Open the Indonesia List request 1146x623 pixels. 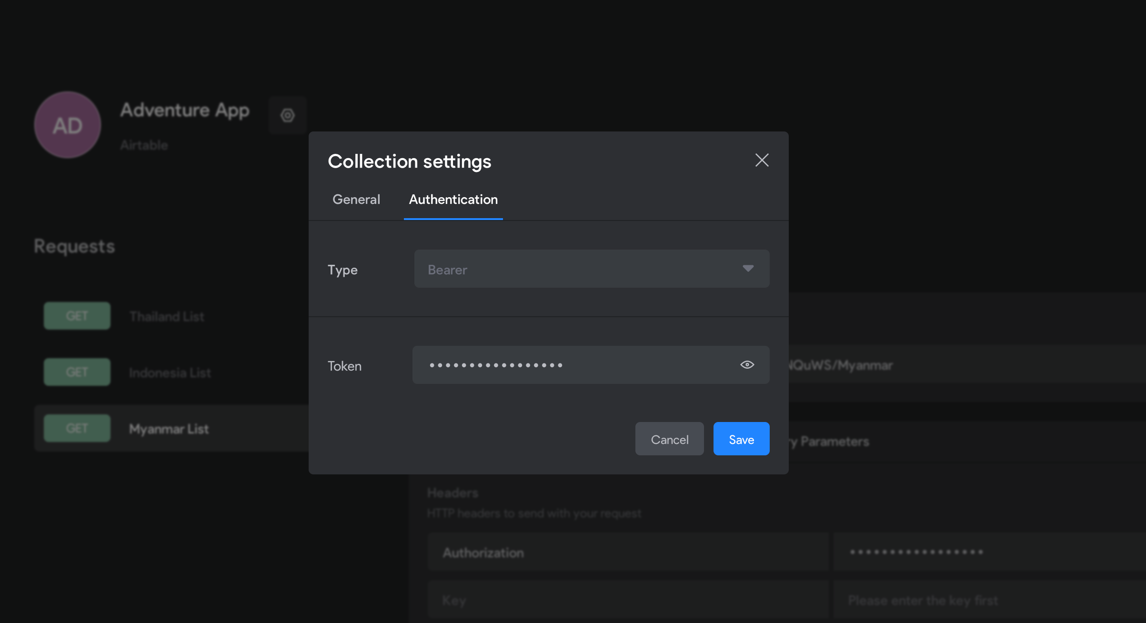[x=170, y=372]
